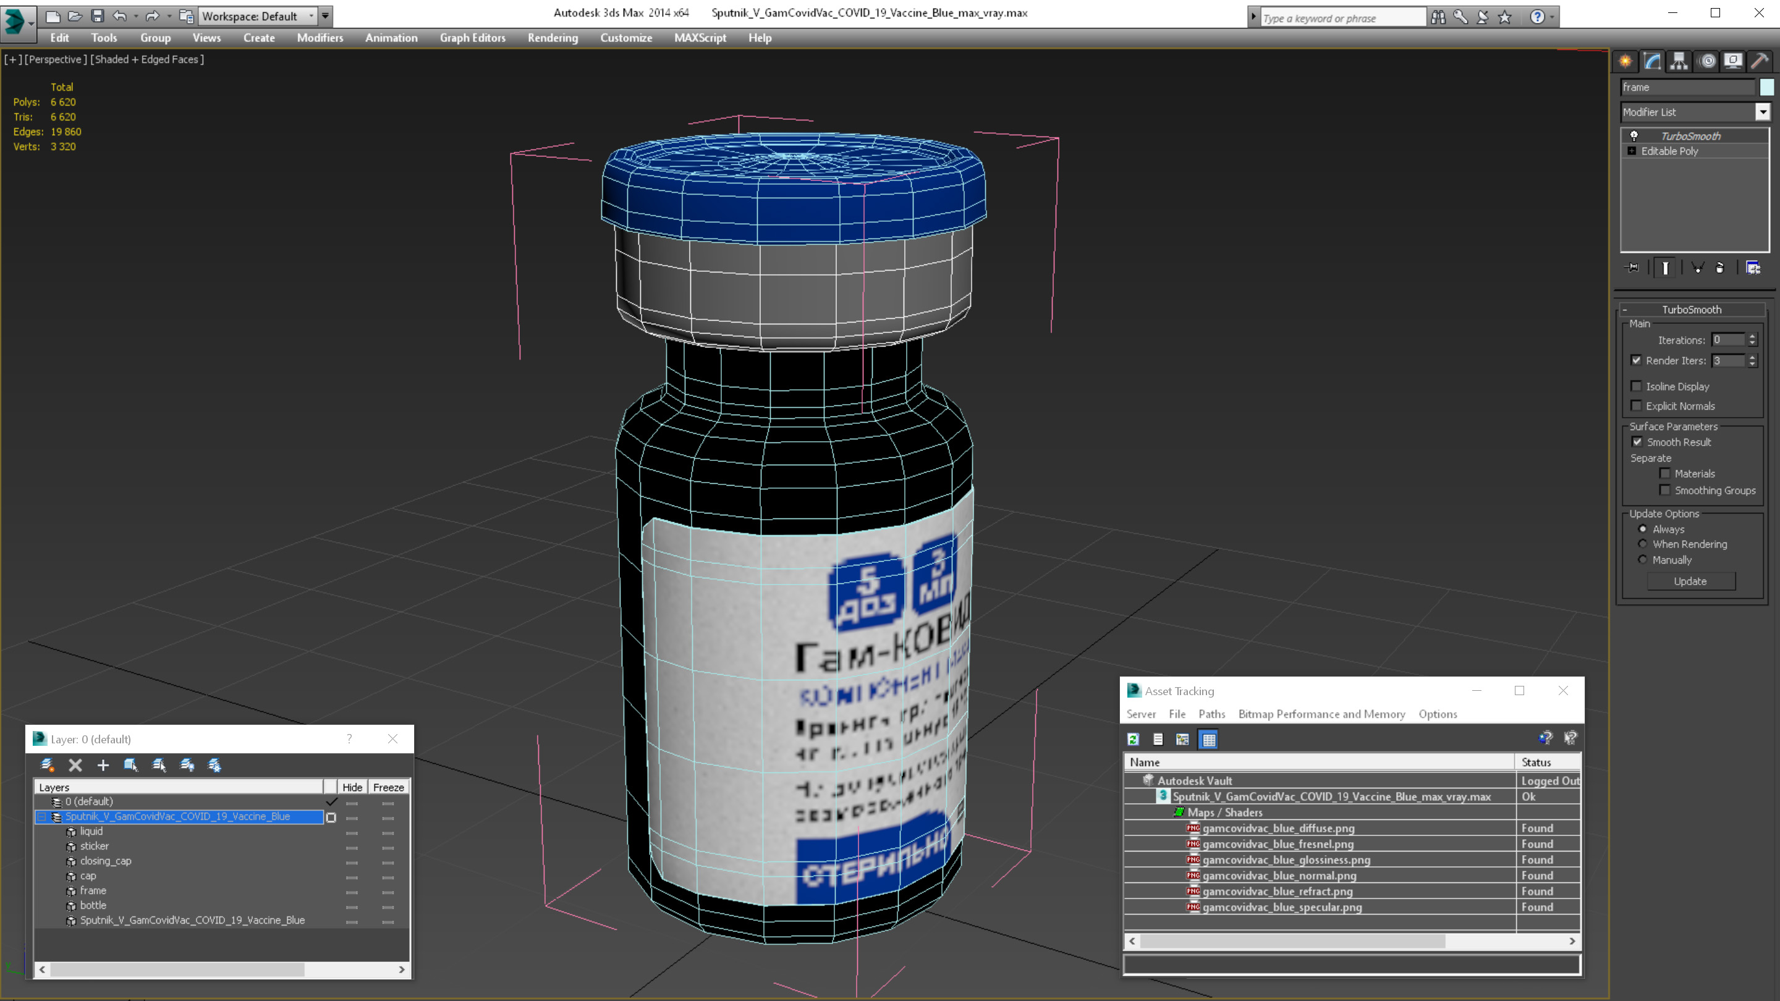Click the Update button in TurboSmooth
Image resolution: width=1780 pixels, height=1001 pixels.
pos(1690,581)
